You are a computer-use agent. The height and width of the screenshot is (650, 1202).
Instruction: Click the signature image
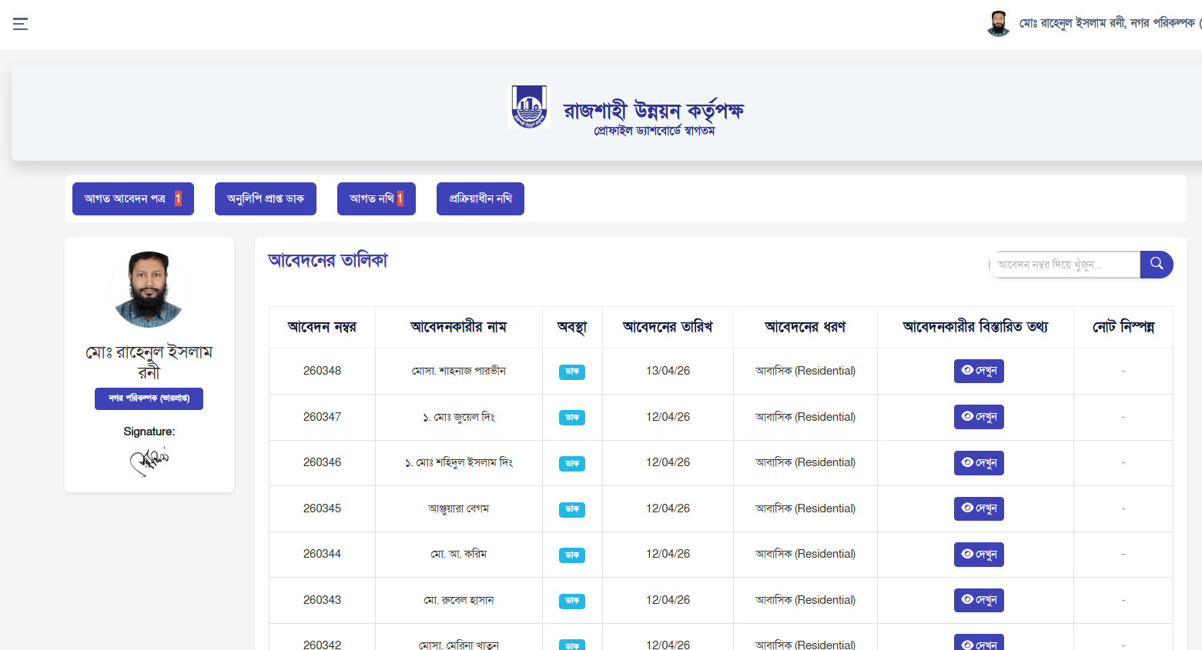click(149, 461)
